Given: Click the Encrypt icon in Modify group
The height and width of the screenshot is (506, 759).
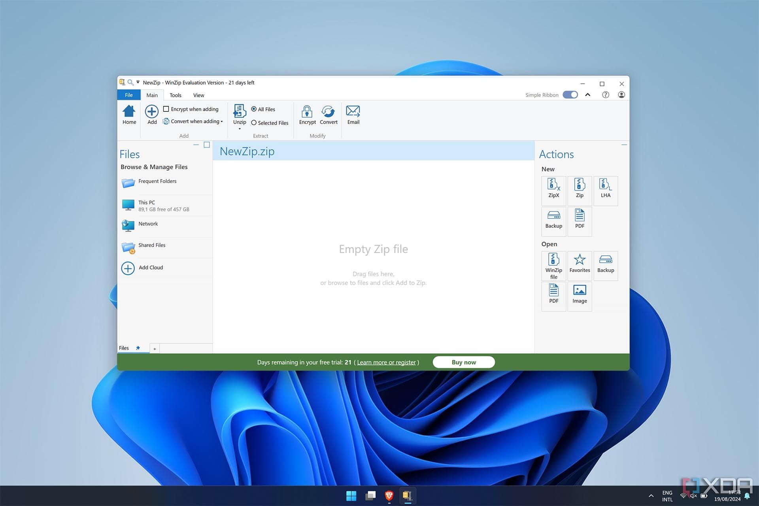Looking at the screenshot, I should [307, 115].
